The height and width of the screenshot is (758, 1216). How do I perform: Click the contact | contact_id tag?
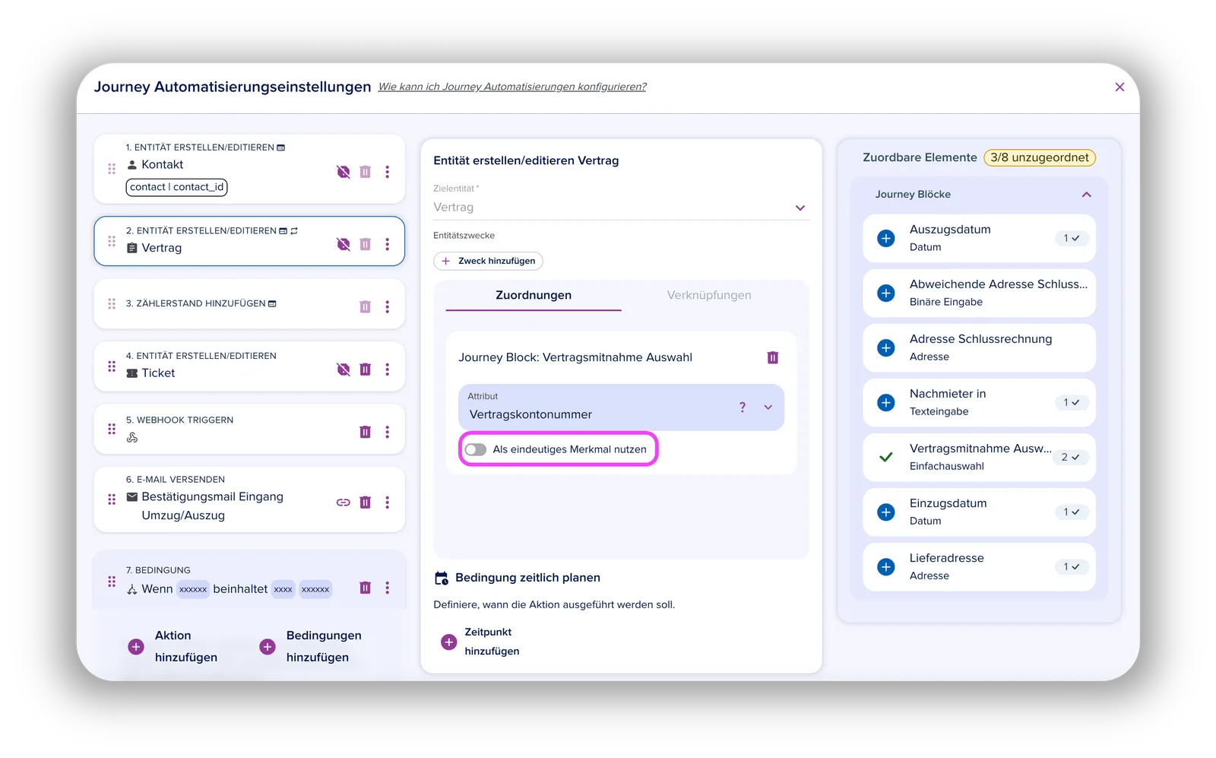tap(176, 187)
